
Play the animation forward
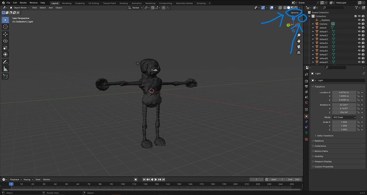tap(156, 179)
